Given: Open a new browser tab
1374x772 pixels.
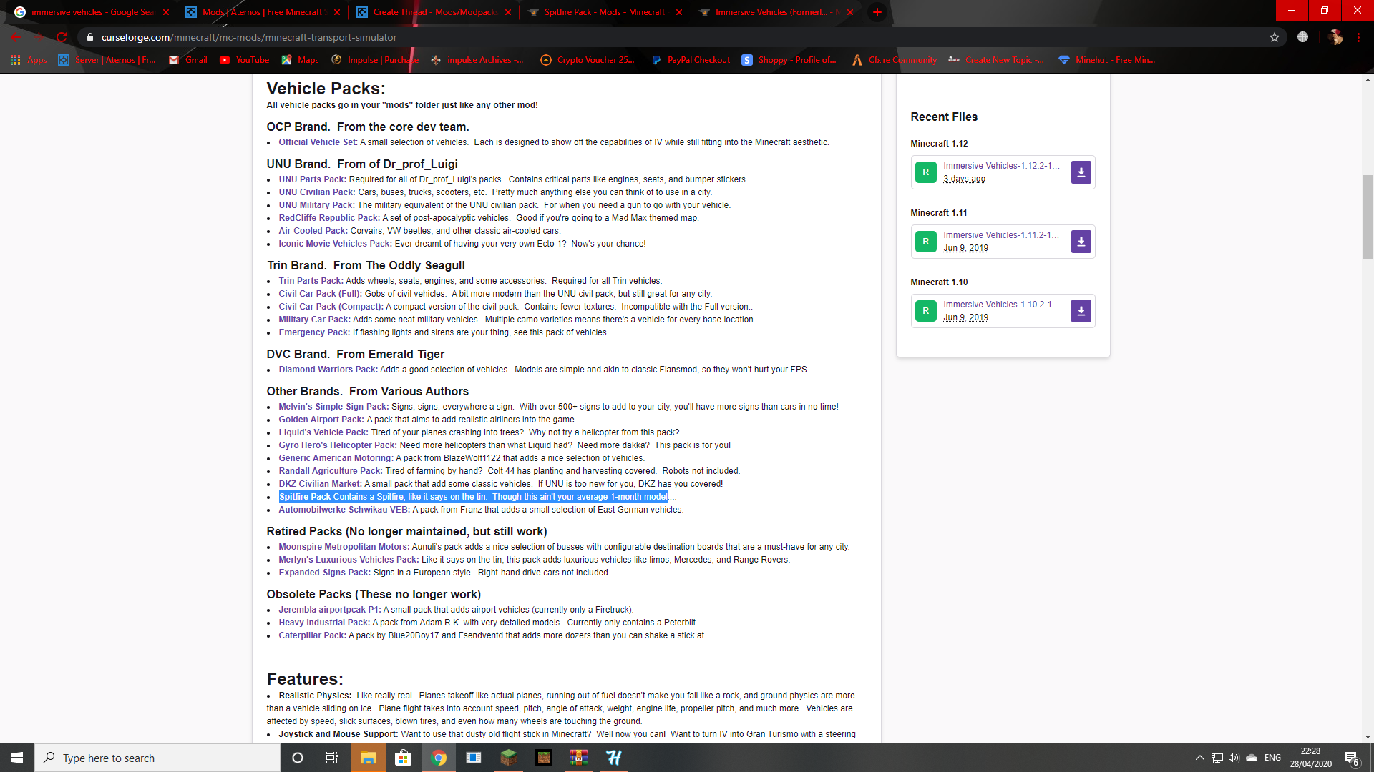Looking at the screenshot, I should (877, 12).
